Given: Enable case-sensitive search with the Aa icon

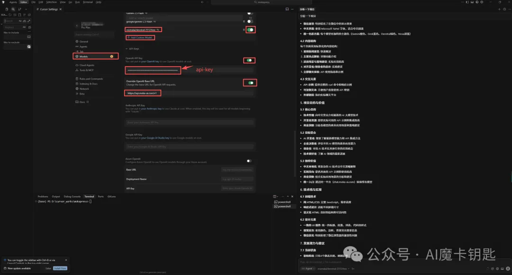Looking at the screenshot, I should pos(20,21).
